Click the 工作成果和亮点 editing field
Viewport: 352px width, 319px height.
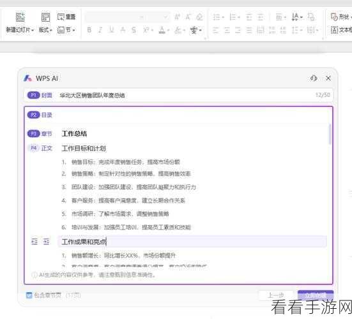pos(192,242)
